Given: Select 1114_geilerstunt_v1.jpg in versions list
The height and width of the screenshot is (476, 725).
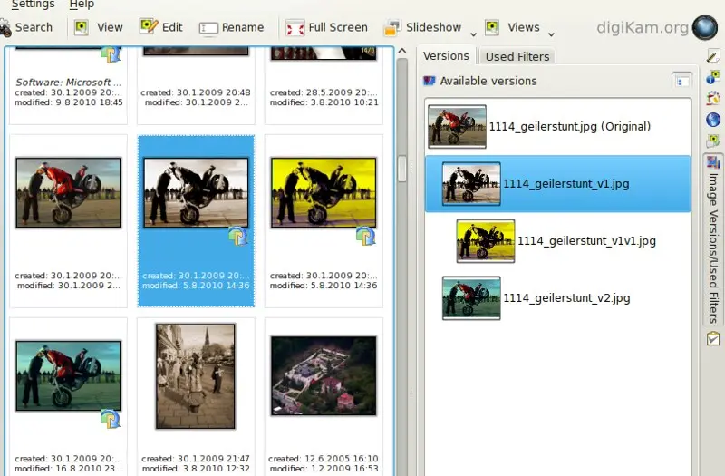Looking at the screenshot, I should tap(557, 184).
